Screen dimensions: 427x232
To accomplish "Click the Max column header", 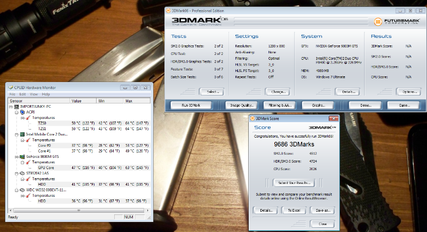I will 137,101.
